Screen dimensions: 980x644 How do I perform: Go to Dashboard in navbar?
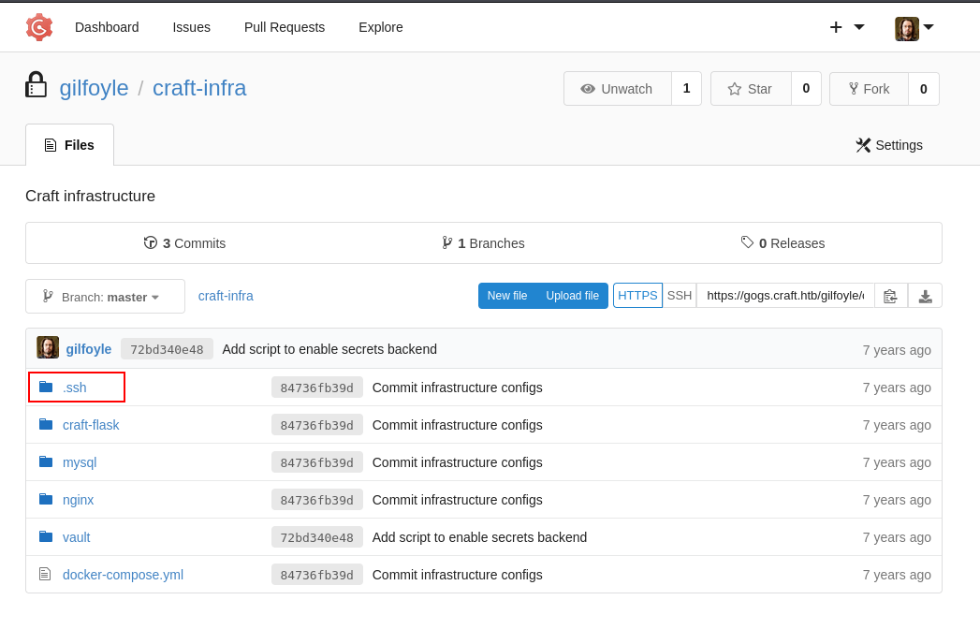[x=107, y=27]
